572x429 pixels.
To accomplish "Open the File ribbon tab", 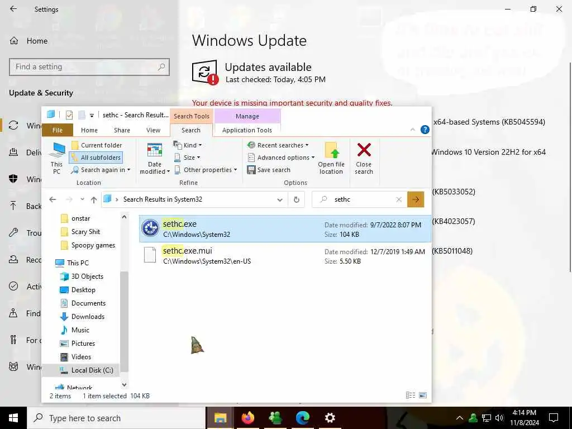I will coord(58,130).
